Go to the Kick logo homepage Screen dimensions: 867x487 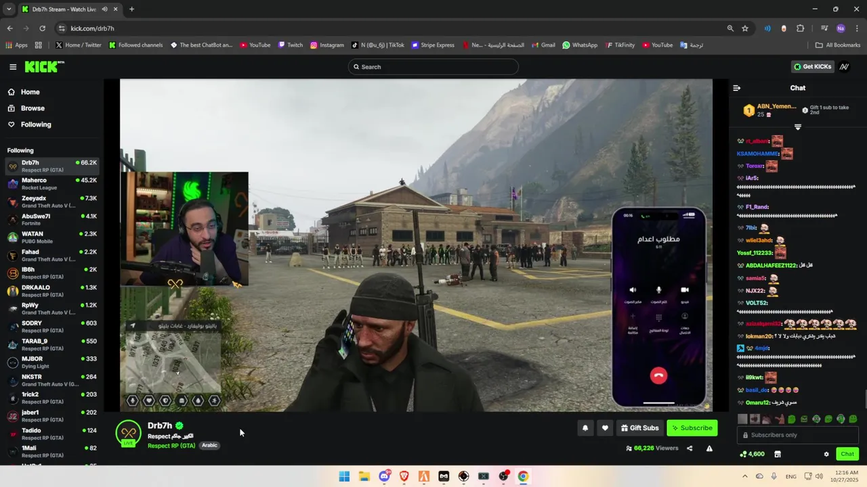click(44, 66)
